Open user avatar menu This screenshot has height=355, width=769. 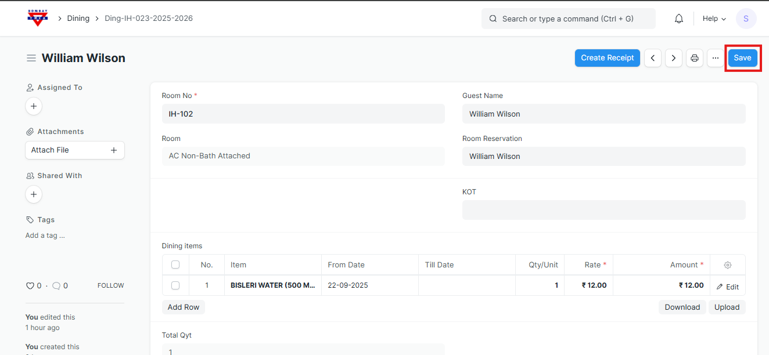(746, 19)
